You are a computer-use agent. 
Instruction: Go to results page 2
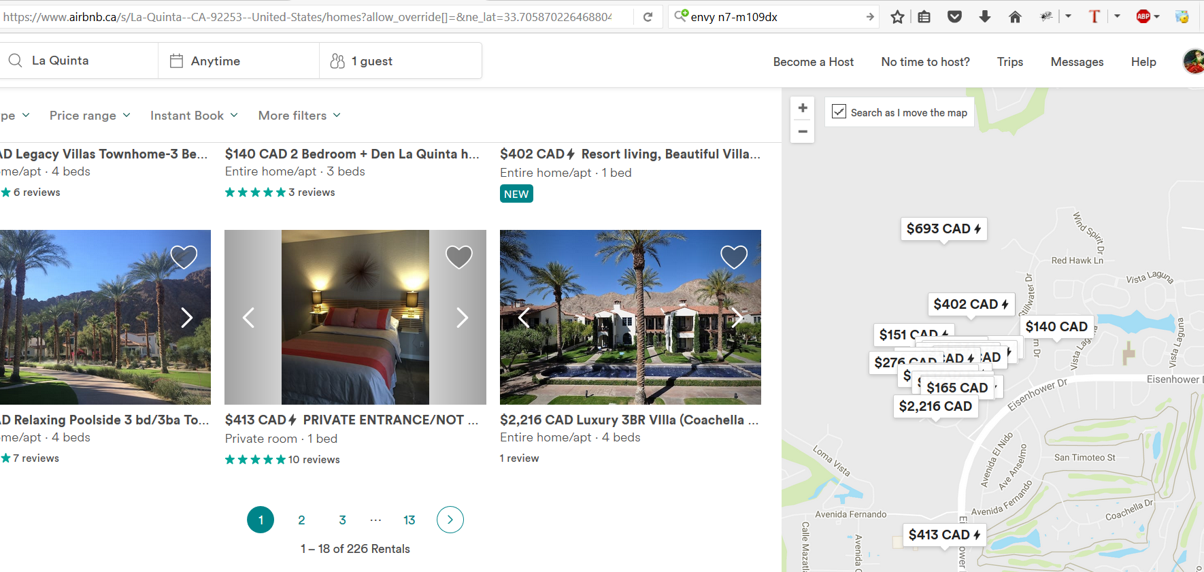[x=301, y=520]
